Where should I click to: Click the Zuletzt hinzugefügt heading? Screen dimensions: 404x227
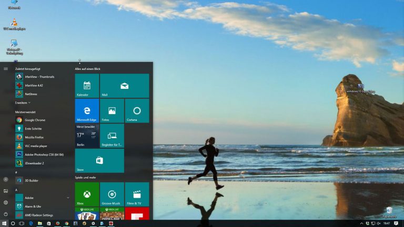[x=27, y=69]
